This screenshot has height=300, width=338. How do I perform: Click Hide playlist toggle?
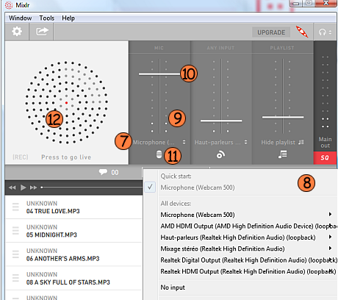tap(282, 142)
